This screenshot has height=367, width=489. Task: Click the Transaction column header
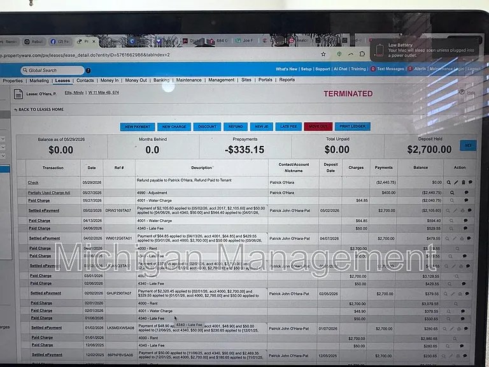click(53, 168)
